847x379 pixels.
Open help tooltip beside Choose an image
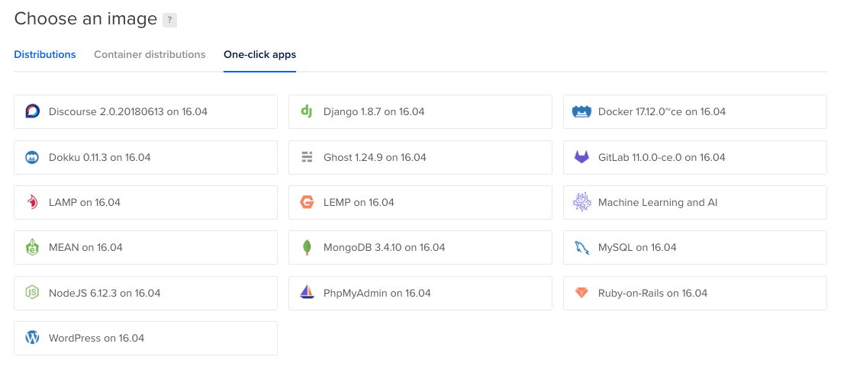170,20
